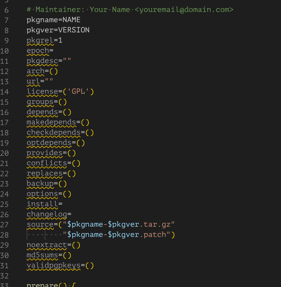Select the arch=() line
The width and height of the screenshot is (281, 287).
[x=42, y=71]
